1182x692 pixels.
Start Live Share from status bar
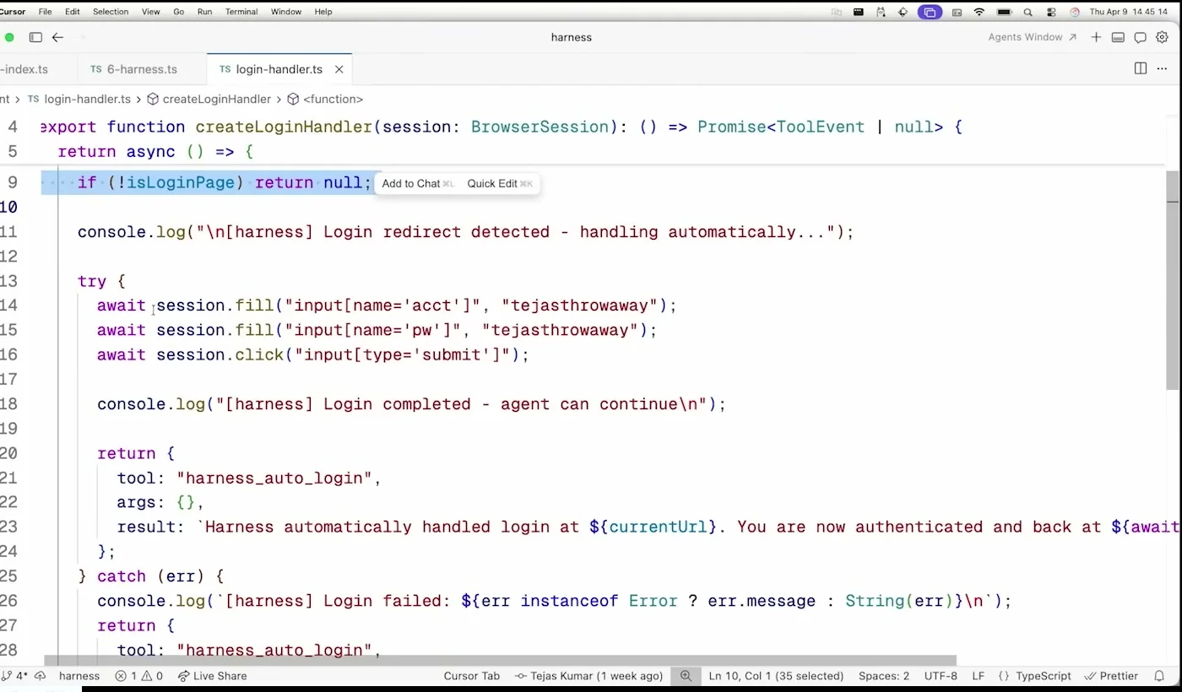(x=212, y=676)
